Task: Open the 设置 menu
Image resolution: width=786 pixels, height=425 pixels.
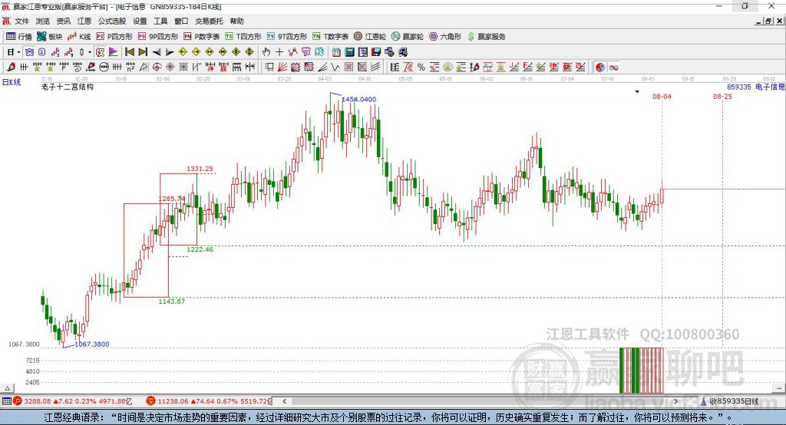Action: tap(140, 21)
